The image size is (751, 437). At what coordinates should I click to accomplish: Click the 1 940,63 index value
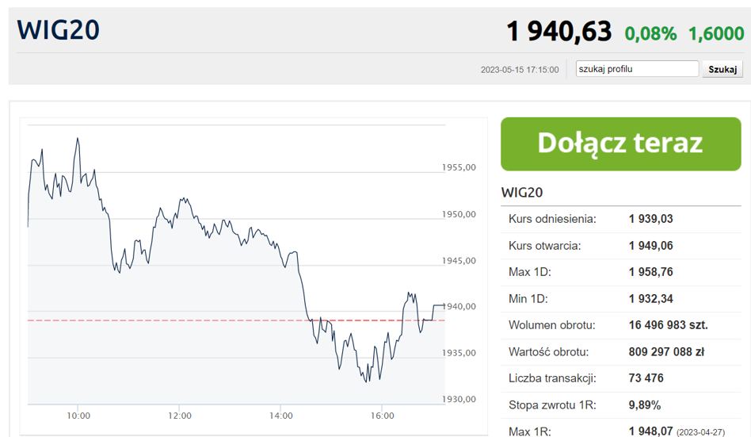coord(559,31)
